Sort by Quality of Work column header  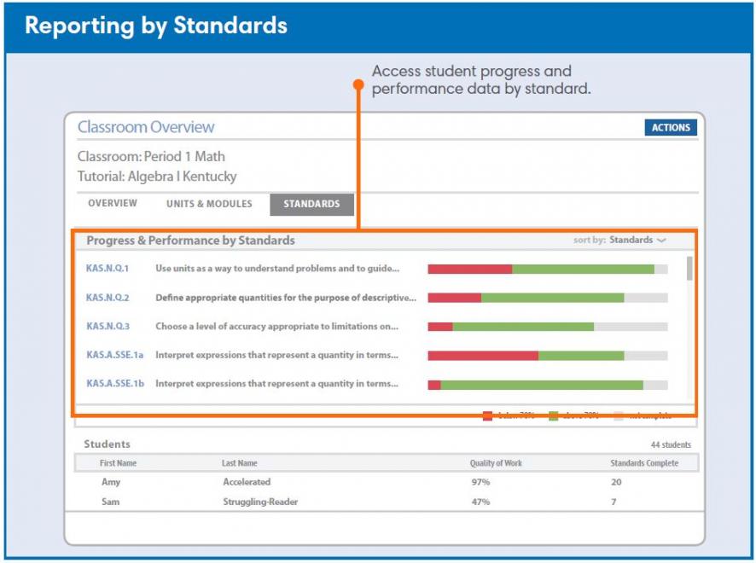coord(496,463)
